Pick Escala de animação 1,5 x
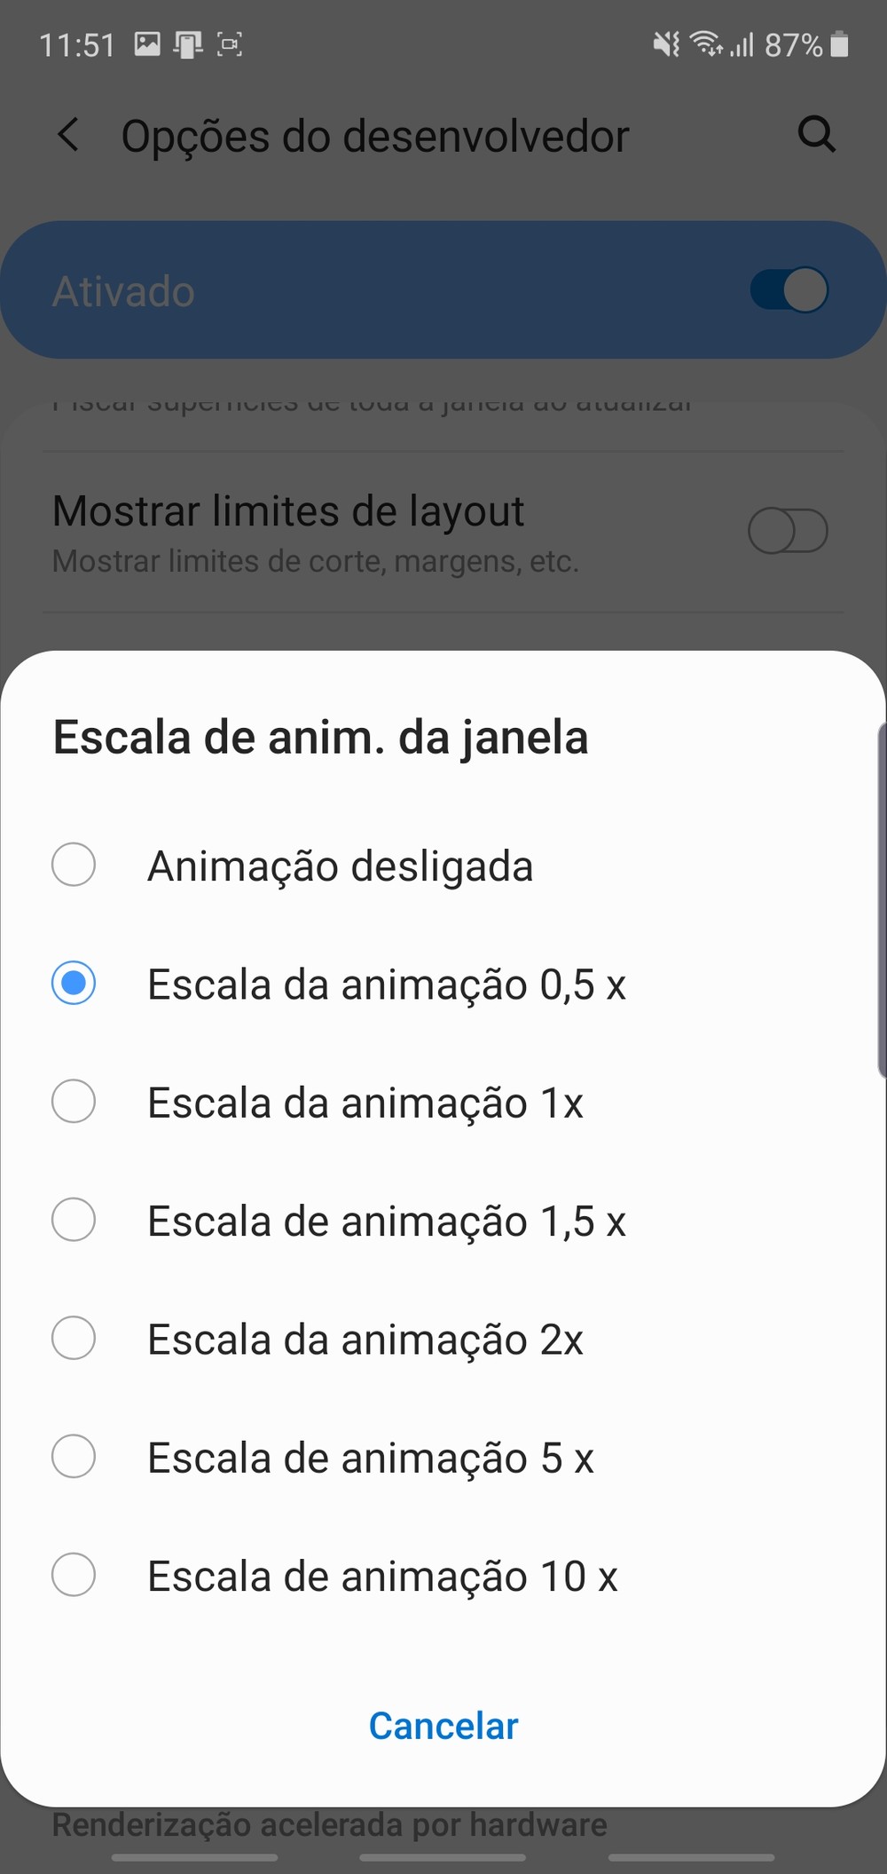This screenshot has width=887, height=1874. click(x=74, y=1220)
